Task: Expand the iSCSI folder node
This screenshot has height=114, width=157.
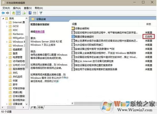Action: click(x=7, y=26)
